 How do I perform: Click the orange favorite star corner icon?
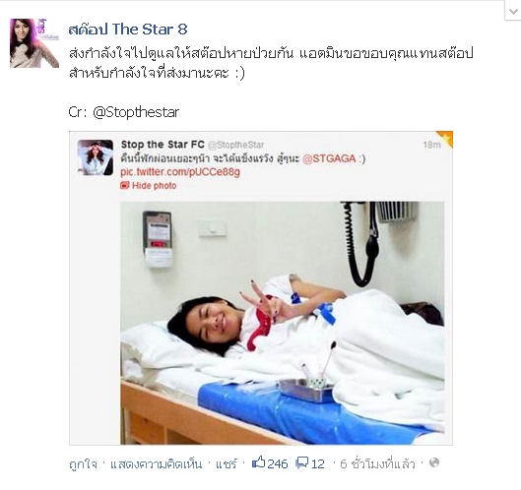(x=446, y=138)
